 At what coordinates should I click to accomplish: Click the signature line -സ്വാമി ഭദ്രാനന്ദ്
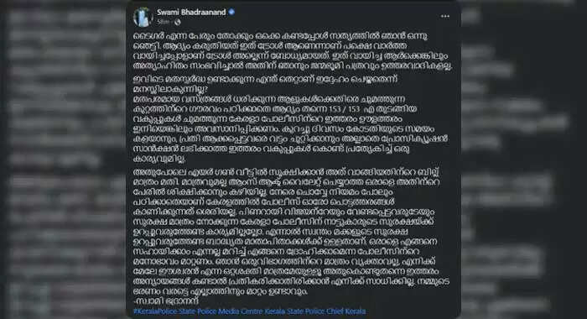(166, 301)
